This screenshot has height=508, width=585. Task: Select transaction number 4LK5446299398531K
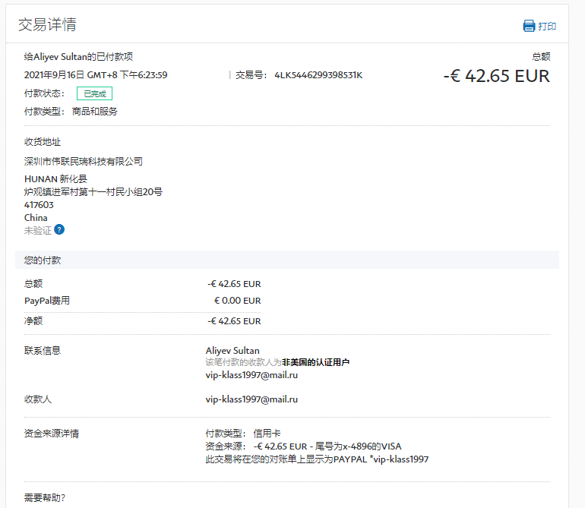(x=318, y=74)
